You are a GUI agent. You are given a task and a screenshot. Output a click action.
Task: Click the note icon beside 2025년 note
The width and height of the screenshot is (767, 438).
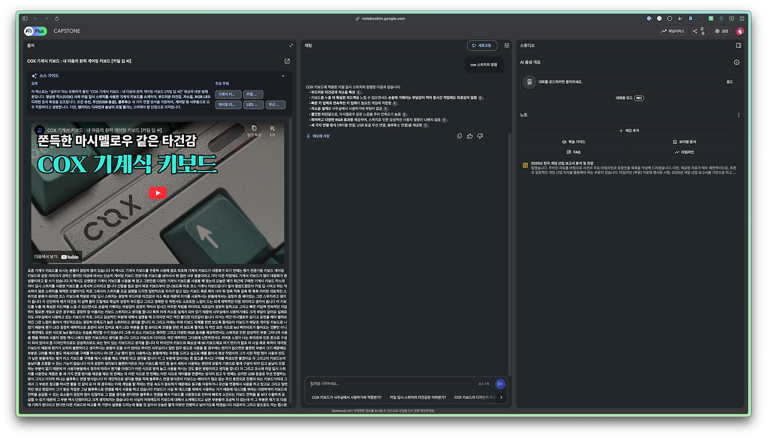(x=526, y=165)
